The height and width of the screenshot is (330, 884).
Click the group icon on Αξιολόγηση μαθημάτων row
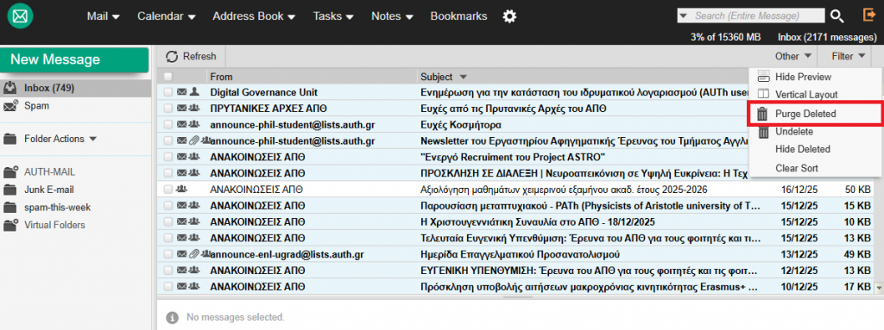pos(181,190)
